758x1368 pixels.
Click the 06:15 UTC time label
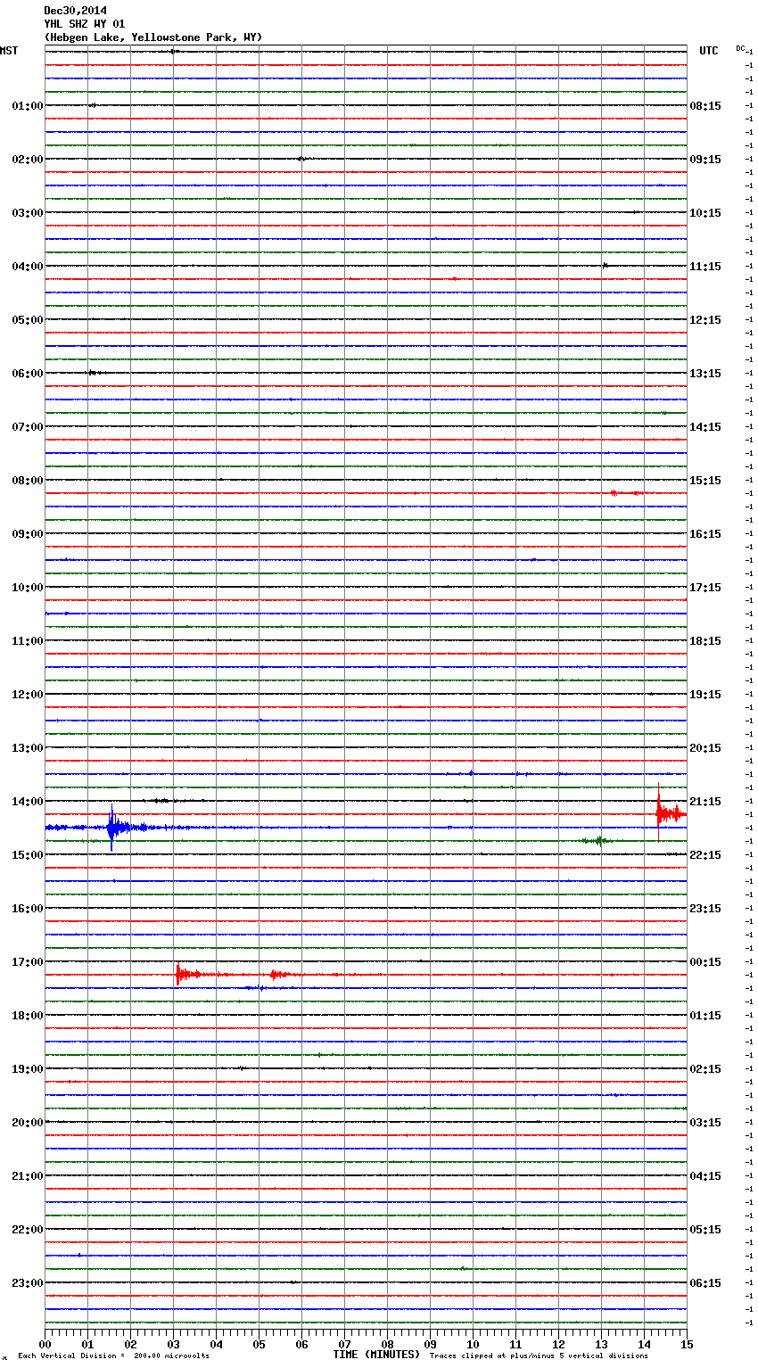point(705,1283)
